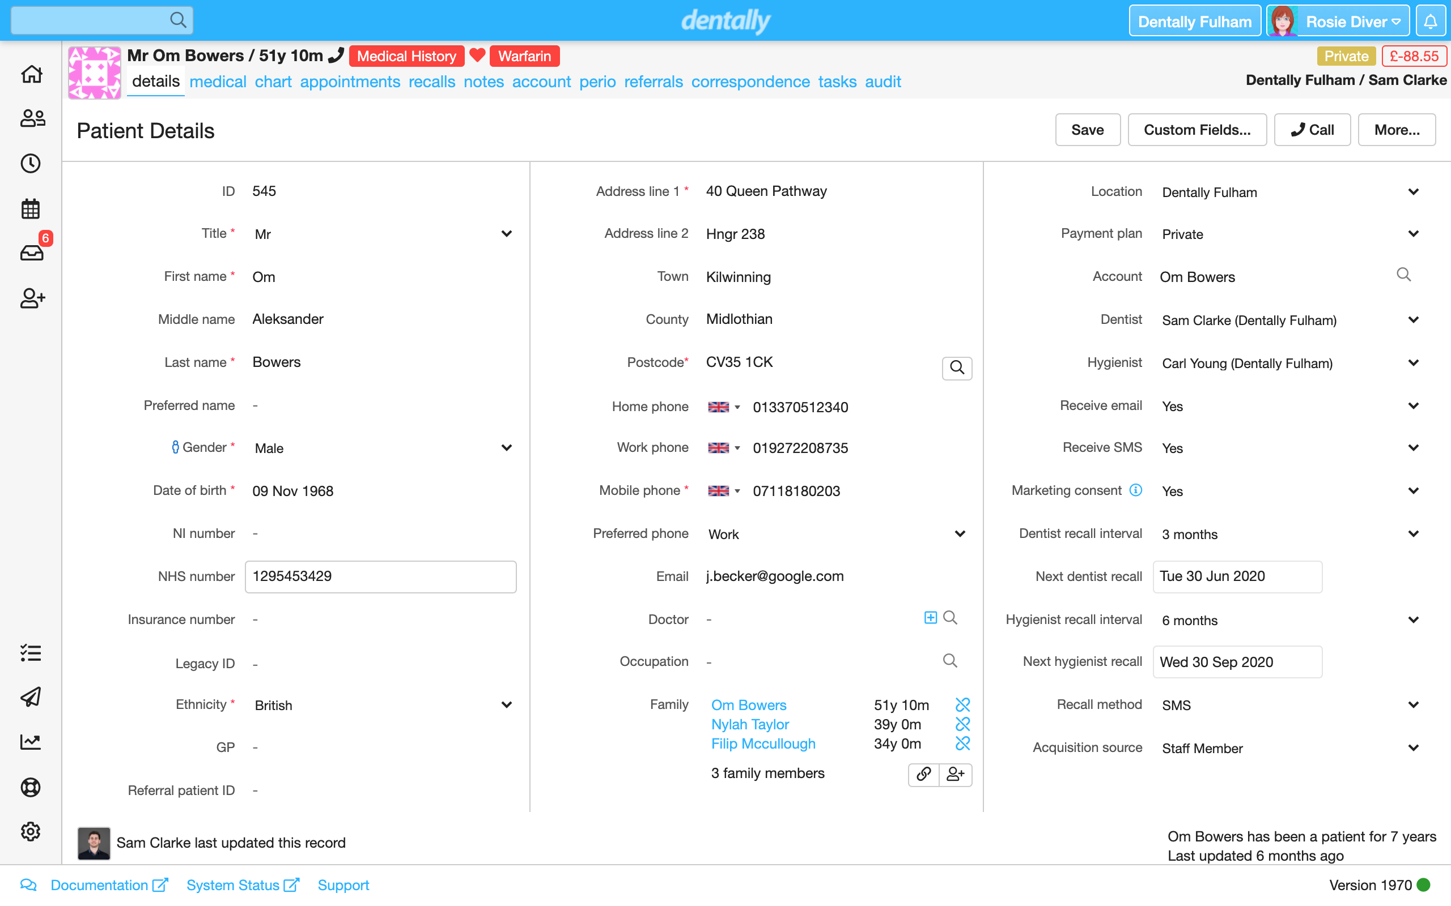The image size is (1451, 906).
Task: Open the appointments tab
Action: [x=350, y=82]
